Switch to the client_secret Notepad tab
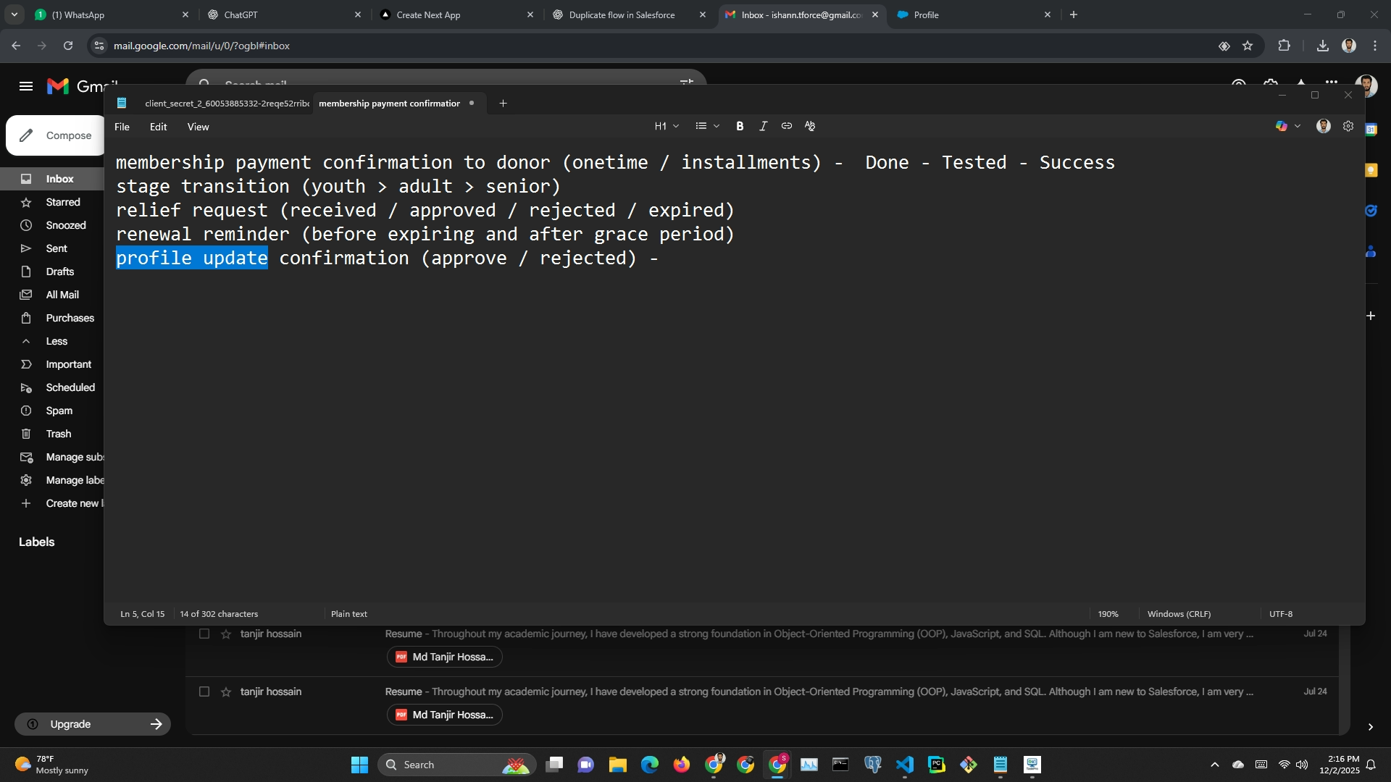The width and height of the screenshot is (1391, 782). [226, 104]
